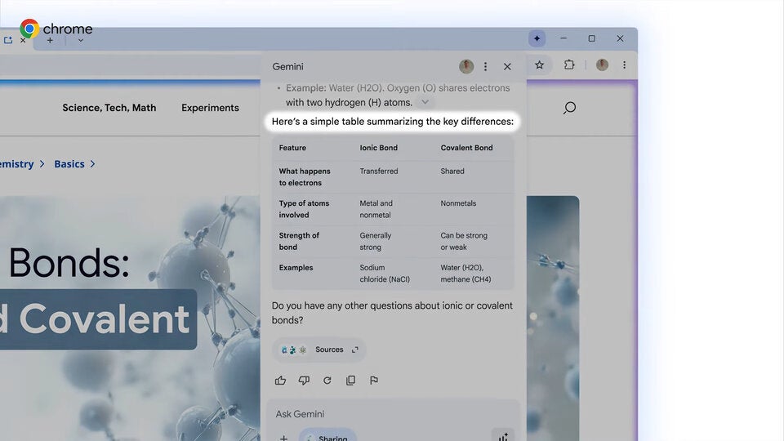This screenshot has height=441, width=784.
Task: Open the Extensions puzzle icon
Action: coord(569,65)
